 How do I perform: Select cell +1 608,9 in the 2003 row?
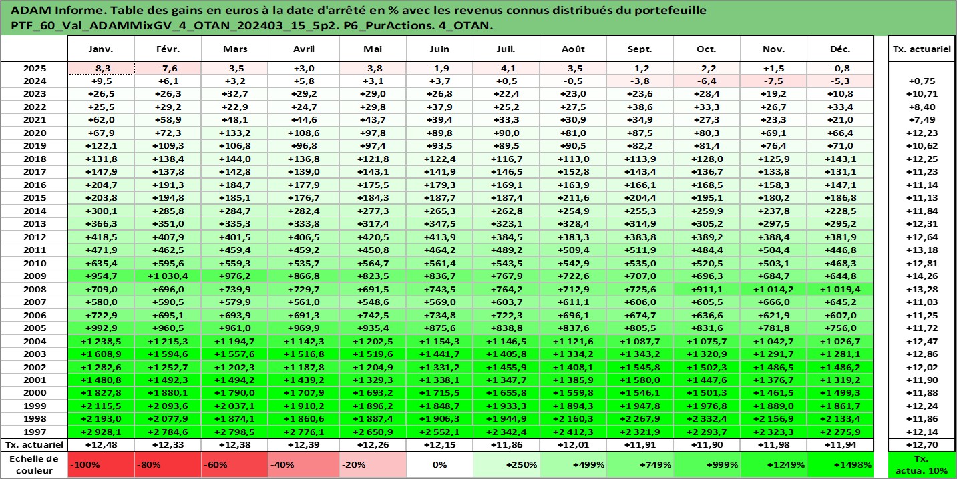(x=101, y=353)
